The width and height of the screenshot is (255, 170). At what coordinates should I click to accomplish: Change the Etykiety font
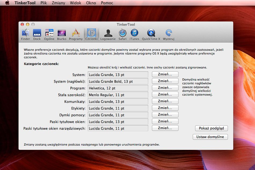(165, 108)
